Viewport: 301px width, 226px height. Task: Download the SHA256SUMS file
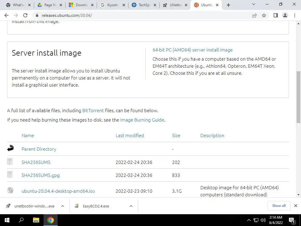point(36,162)
